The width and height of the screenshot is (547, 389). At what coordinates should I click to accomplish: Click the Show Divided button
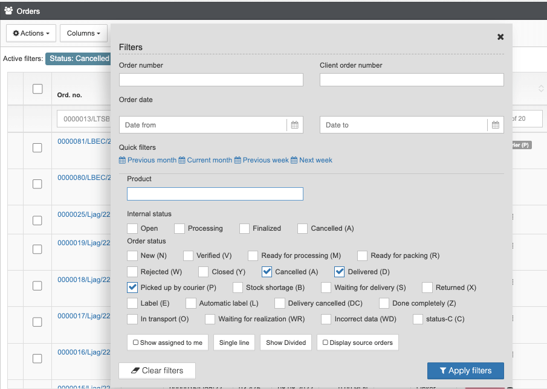[x=286, y=342]
